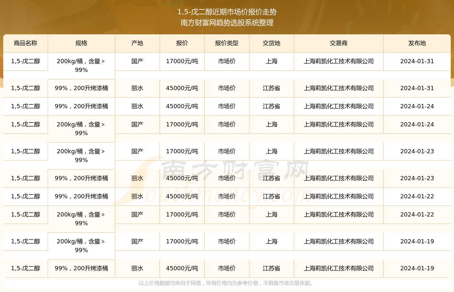
Task: Click 45000元/吨 in the 2024-01-19 row
Action: [182, 268]
